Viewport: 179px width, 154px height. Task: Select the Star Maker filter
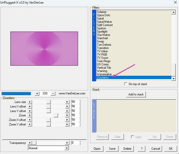tap(103, 35)
